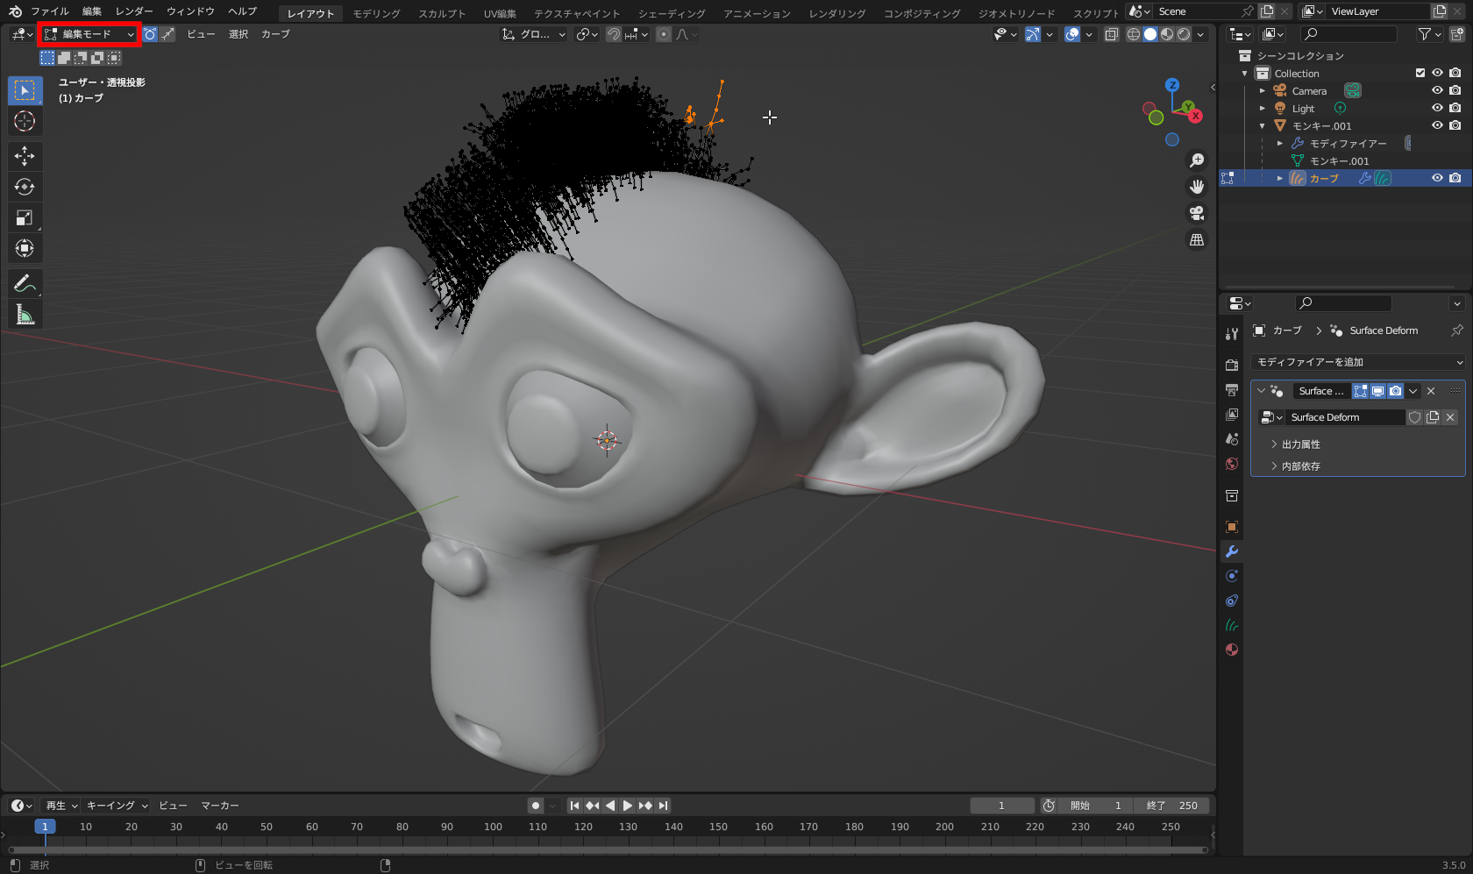Activate the Measure tool
Viewport: 1473px width, 874px height.
pyautogui.click(x=25, y=314)
